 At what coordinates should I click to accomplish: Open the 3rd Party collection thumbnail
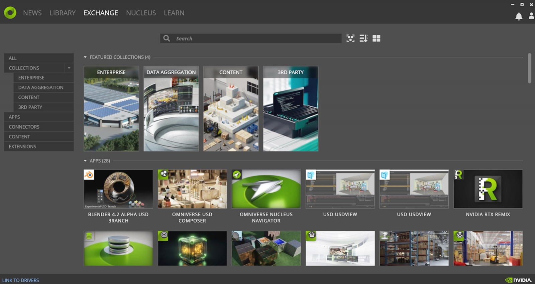pyautogui.click(x=290, y=109)
